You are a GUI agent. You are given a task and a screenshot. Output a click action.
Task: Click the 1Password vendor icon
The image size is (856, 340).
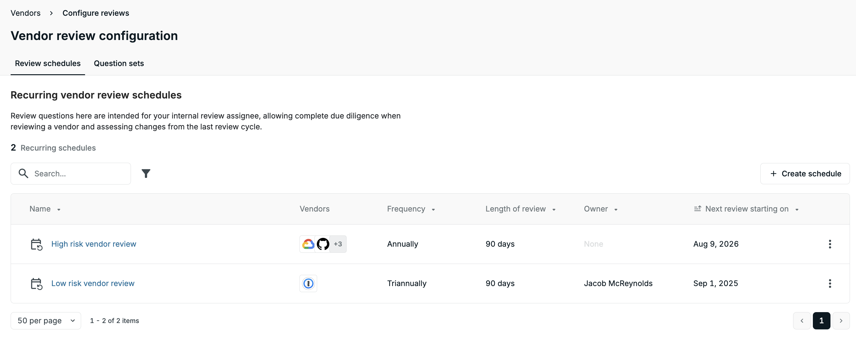pos(308,284)
